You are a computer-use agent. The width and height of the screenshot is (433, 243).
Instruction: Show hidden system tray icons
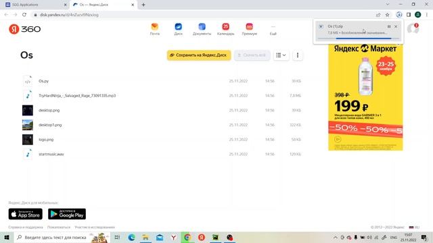[336, 237]
